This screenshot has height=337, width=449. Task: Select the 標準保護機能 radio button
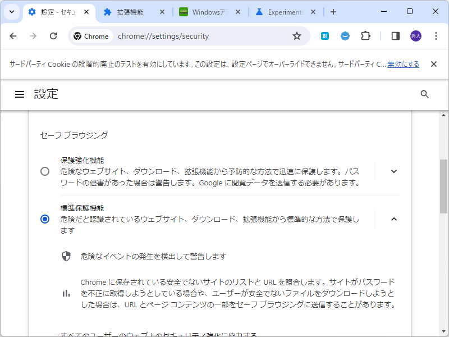coord(45,219)
